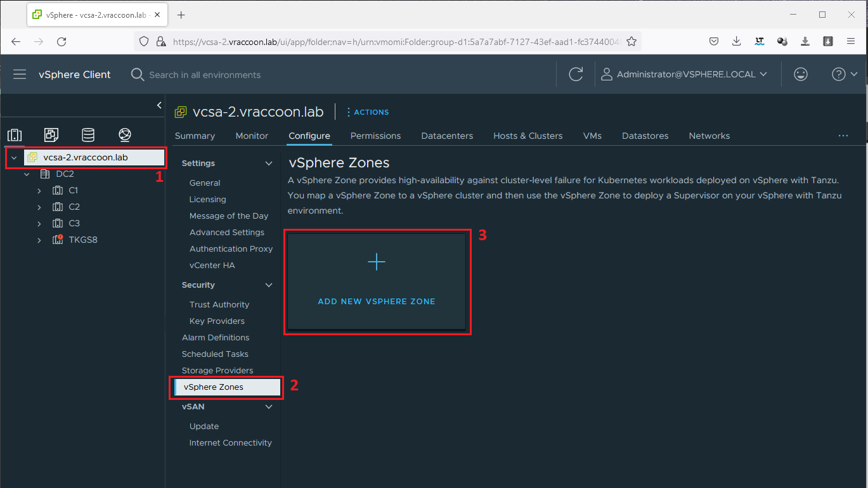The width and height of the screenshot is (868, 488).
Task: Click the search in all environments field
Action: click(x=205, y=75)
